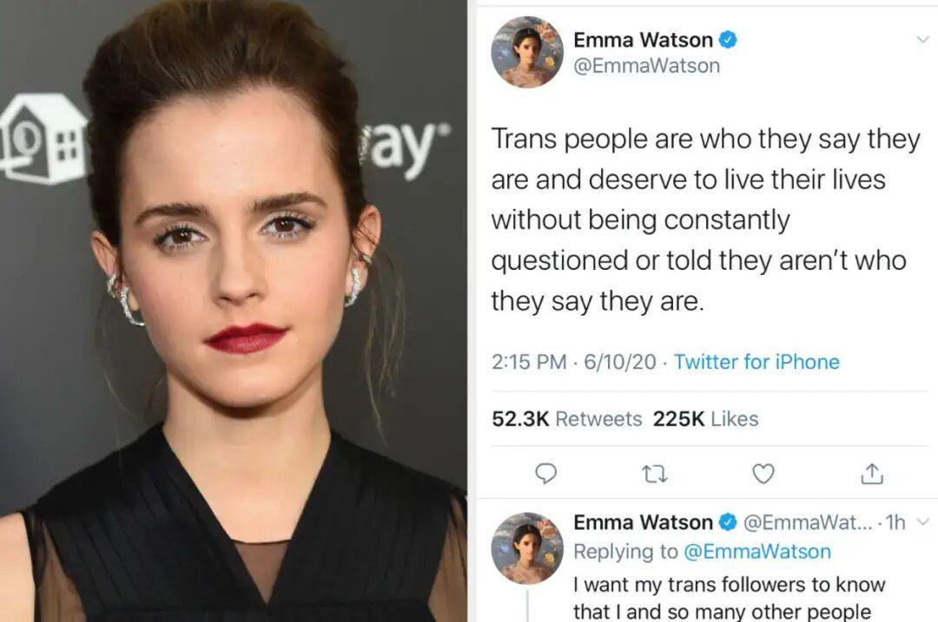
Task: Open the 1h timestamp on the reply
Action: (896, 523)
